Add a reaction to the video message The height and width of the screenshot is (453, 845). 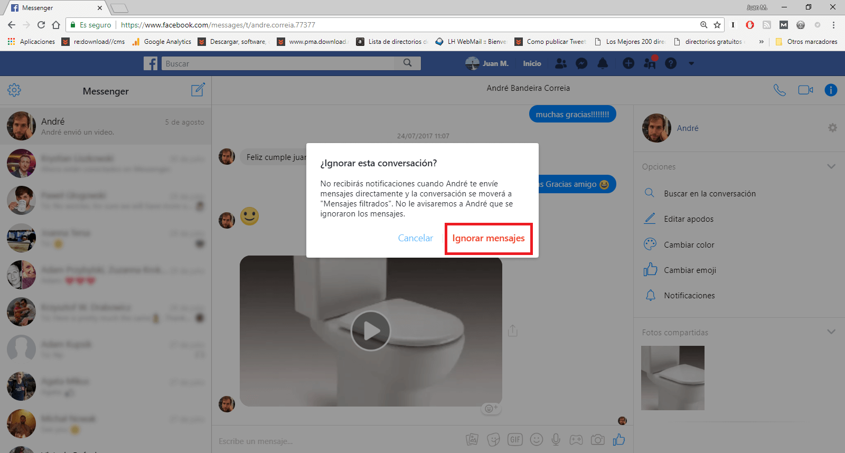click(x=491, y=408)
